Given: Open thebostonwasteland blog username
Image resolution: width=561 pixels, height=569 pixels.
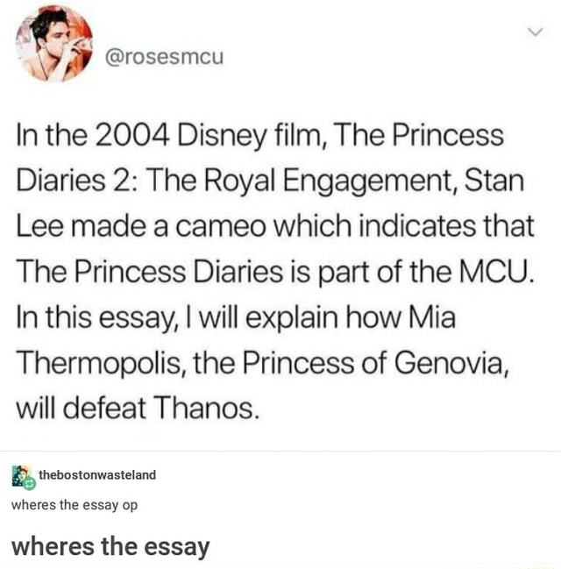Looking at the screenshot, I should pyautogui.click(x=98, y=474).
